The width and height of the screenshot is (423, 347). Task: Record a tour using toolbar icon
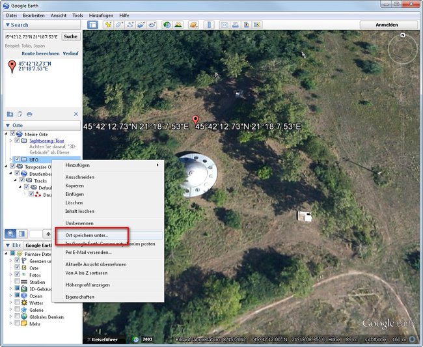tap(152, 25)
